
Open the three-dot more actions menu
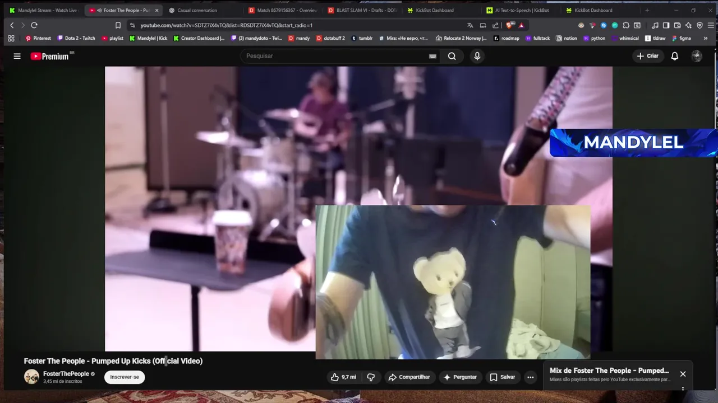click(531, 377)
